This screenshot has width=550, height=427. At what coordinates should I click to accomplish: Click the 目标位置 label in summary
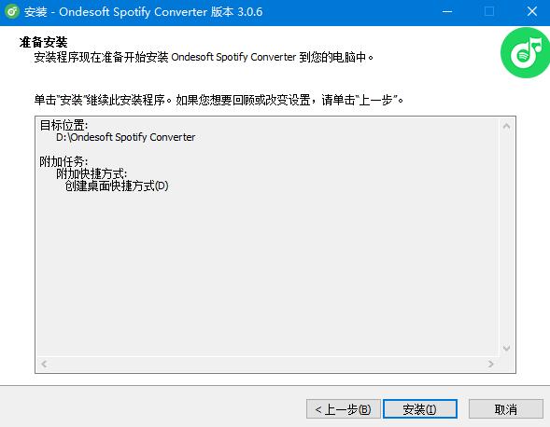63,125
